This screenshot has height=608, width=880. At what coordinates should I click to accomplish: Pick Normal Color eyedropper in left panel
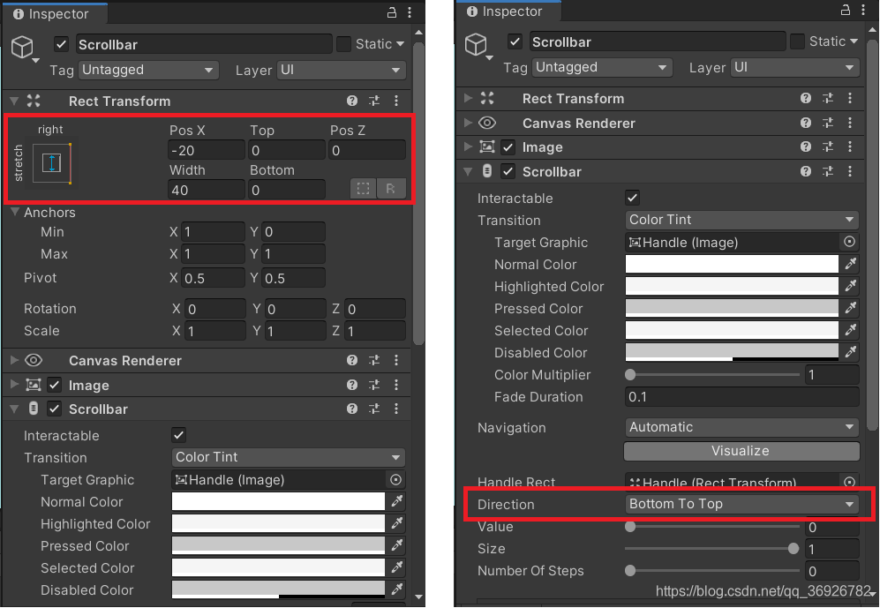pos(397,501)
